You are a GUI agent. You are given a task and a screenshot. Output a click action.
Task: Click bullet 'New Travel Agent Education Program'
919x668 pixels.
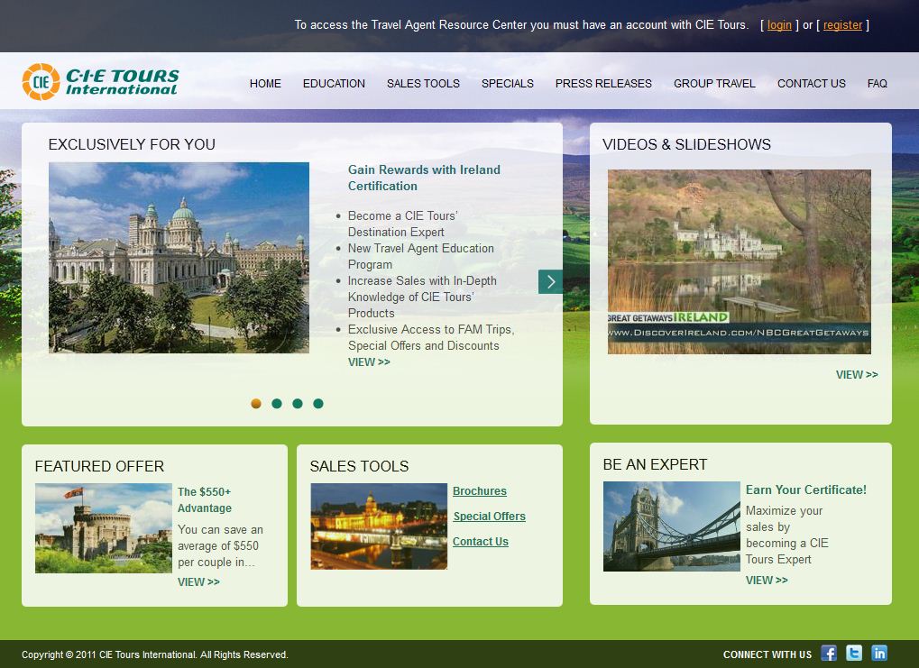pos(421,256)
